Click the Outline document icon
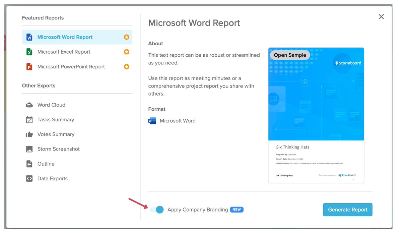 30,164
